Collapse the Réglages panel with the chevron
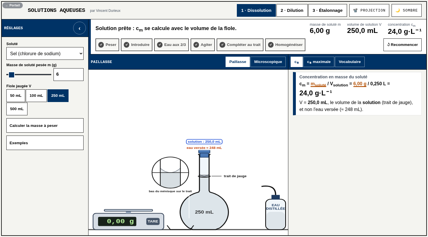This screenshot has height=237, width=428. (80, 28)
